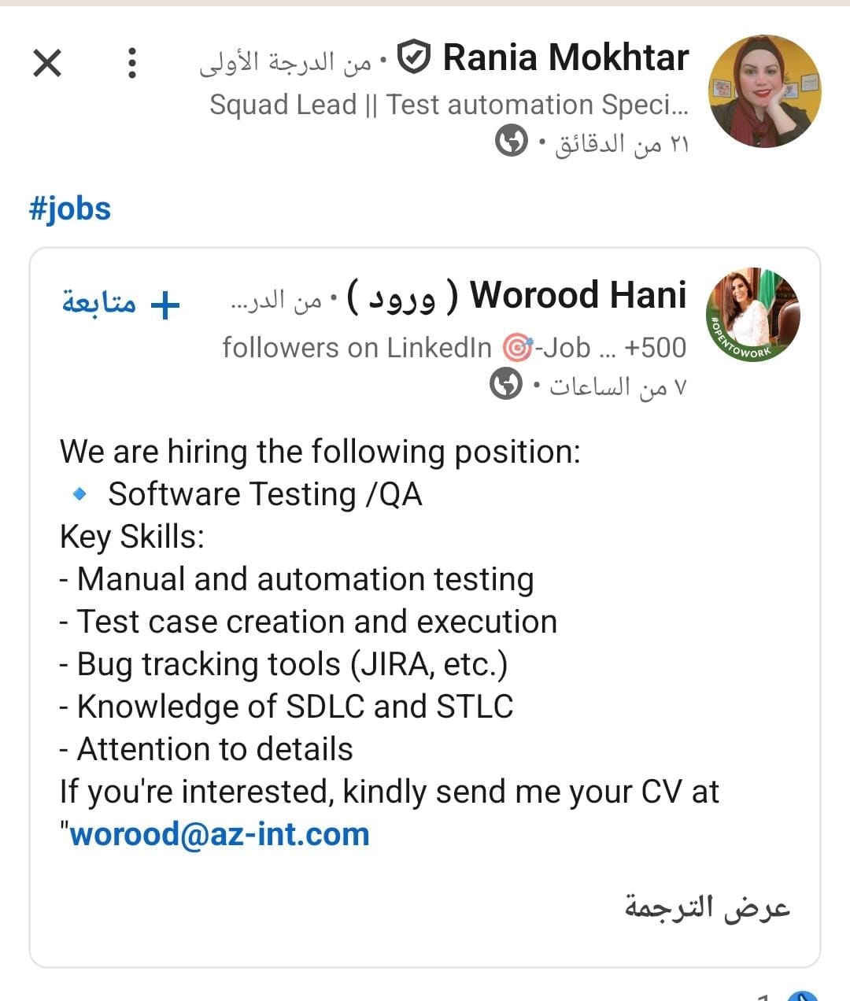The image size is (850, 1001).
Task: Tap the target emoji in Worood's headline
Action: pyautogui.click(x=516, y=347)
